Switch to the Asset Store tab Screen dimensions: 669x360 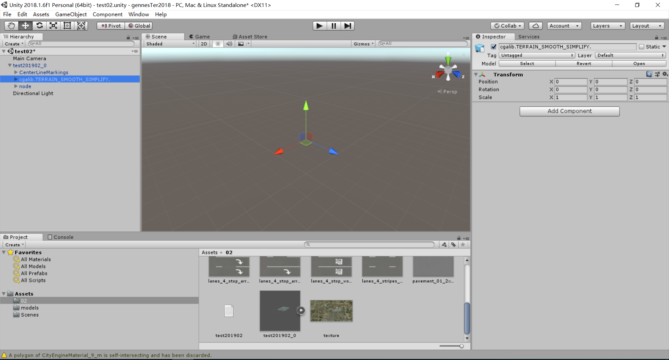coord(250,37)
